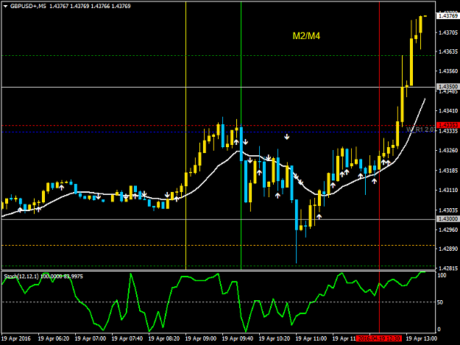Click the stochastic 100 level value
The height and width of the screenshot is (345, 460).
click(x=442, y=275)
